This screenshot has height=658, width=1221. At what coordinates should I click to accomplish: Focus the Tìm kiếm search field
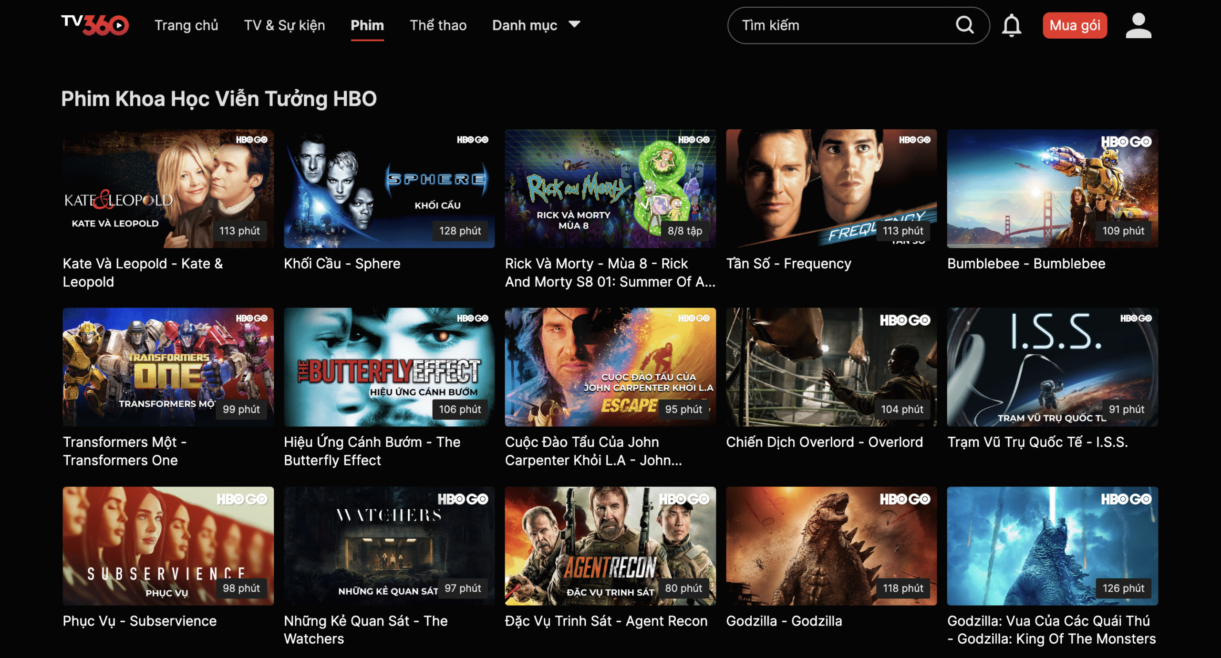[x=839, y=25]
